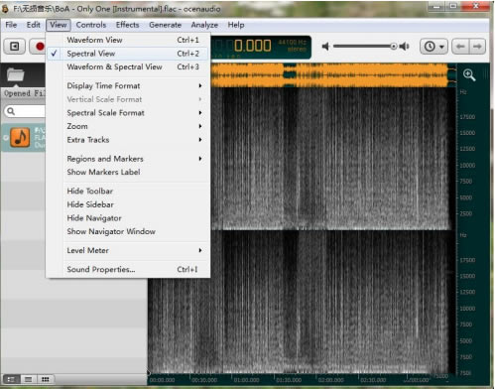Toggle the checked Spectral View option
The width and height of the screenshot is (495, 391).
click(x=128, y=54)
